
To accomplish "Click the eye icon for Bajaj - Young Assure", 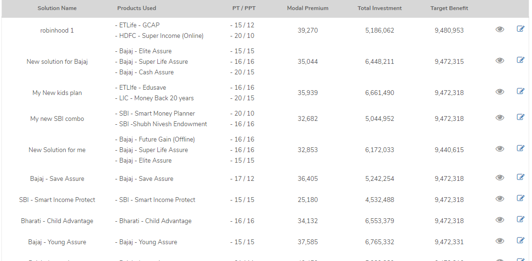I will click(500, 241).
